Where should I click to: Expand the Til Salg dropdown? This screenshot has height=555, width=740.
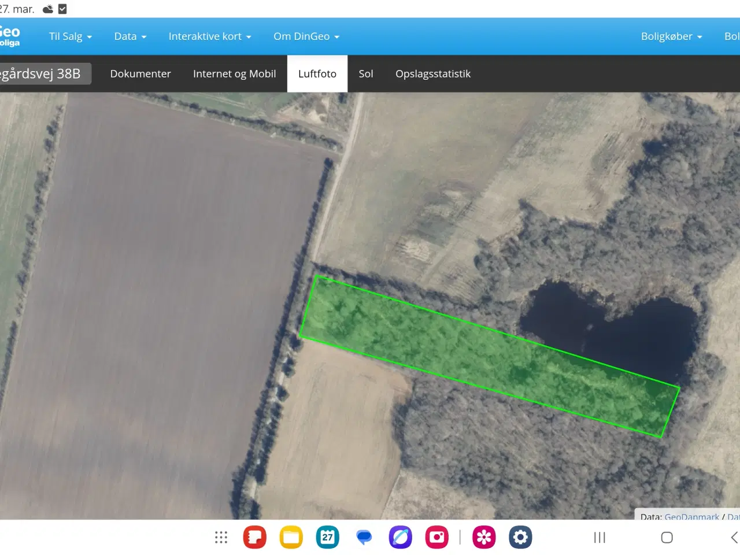click(x=70, y=36)
